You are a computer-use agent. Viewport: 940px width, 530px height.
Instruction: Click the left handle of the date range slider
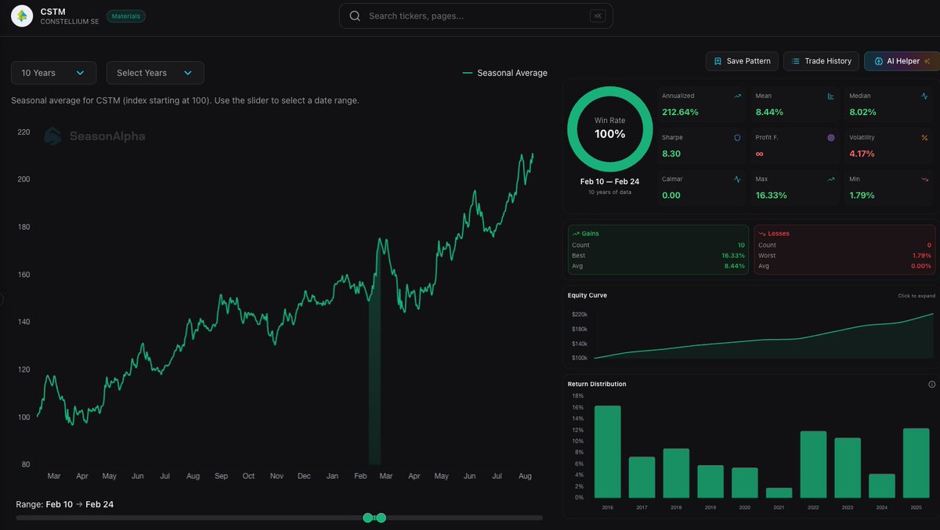[x=368, y=517]
